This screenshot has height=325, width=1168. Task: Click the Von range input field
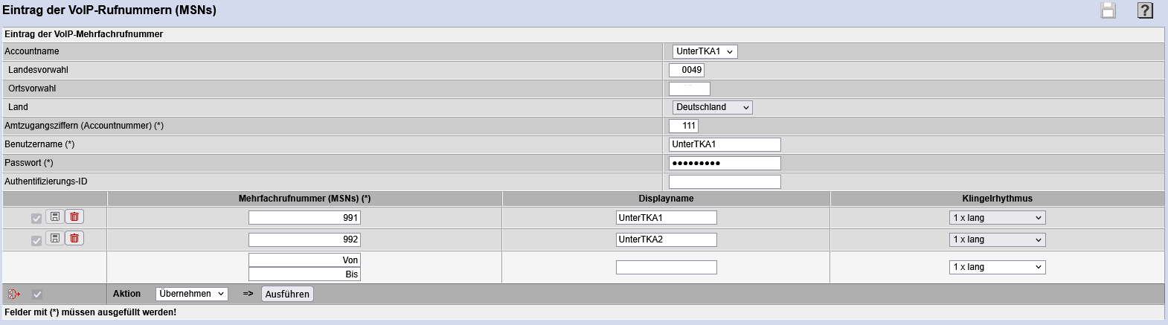coord(304,260)
